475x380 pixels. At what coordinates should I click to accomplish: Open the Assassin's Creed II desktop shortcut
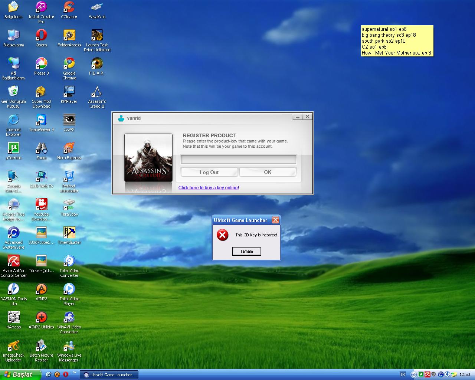click(x=97, y=97)
